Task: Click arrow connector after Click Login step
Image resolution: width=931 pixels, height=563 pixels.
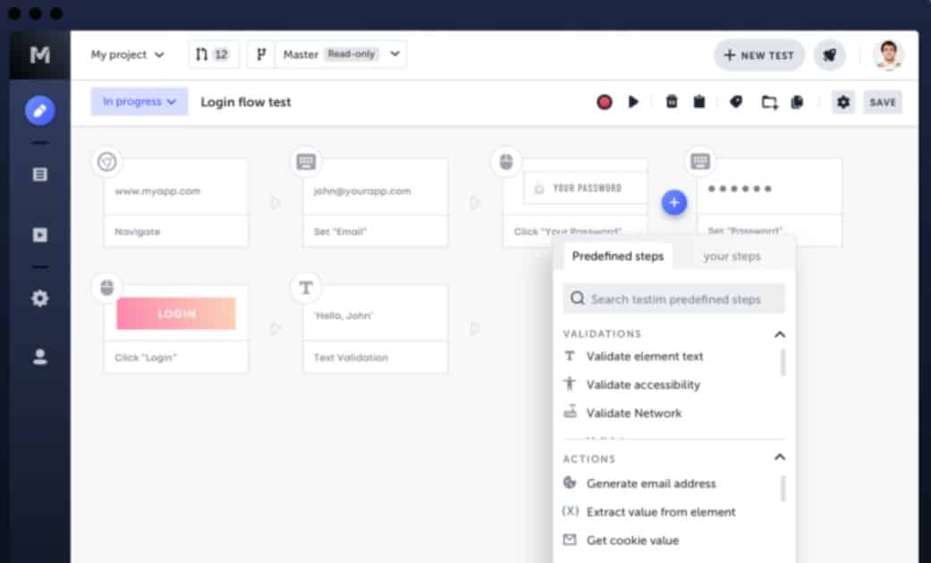Action: tap(275, 328)
